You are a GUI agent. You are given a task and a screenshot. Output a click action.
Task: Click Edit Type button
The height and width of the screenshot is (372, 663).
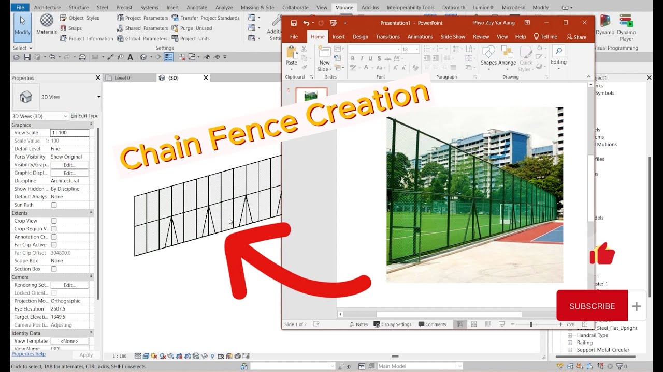point(85,116)
